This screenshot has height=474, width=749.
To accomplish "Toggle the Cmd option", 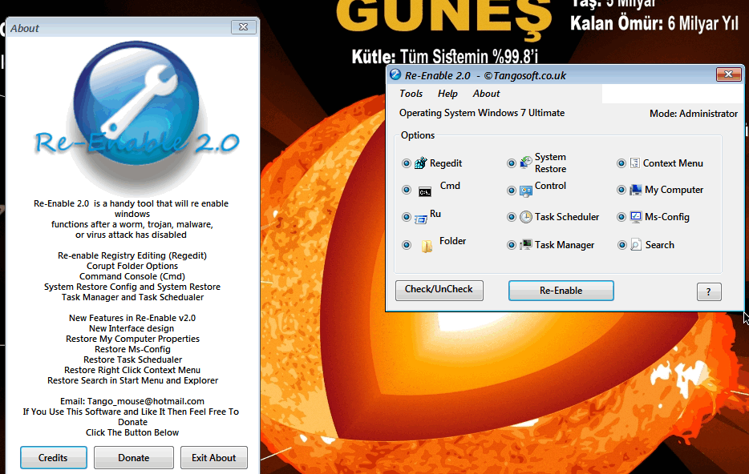I will pos(406,190).
